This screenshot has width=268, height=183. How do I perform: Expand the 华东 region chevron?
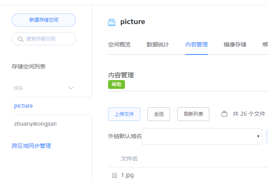[x=71, y=88]
